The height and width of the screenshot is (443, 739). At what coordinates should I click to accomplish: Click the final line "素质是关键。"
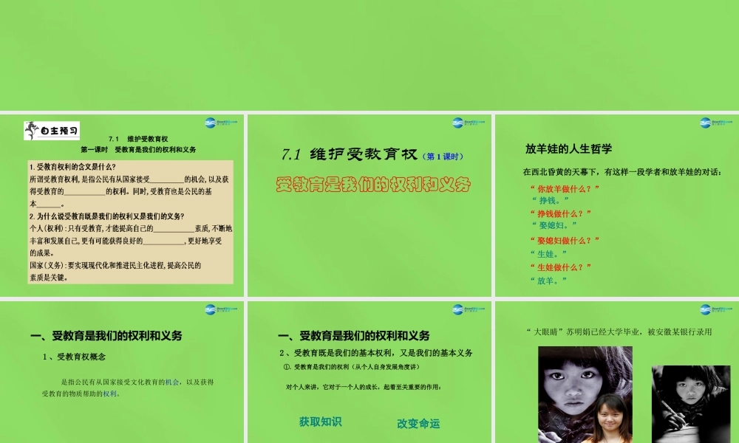[49, 278]
